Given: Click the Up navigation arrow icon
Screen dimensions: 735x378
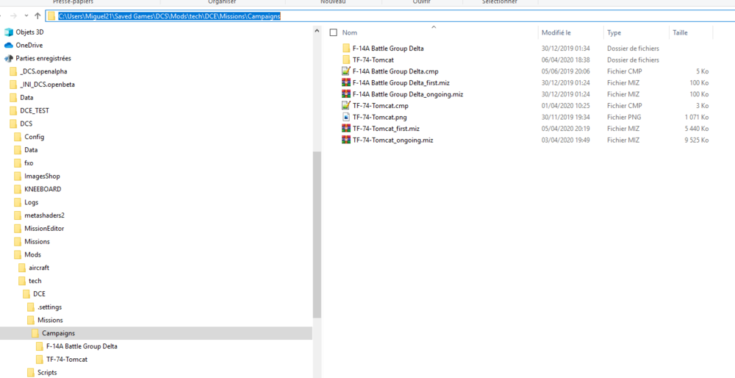Looking at the screenshot, I should [x=37, y=16].
